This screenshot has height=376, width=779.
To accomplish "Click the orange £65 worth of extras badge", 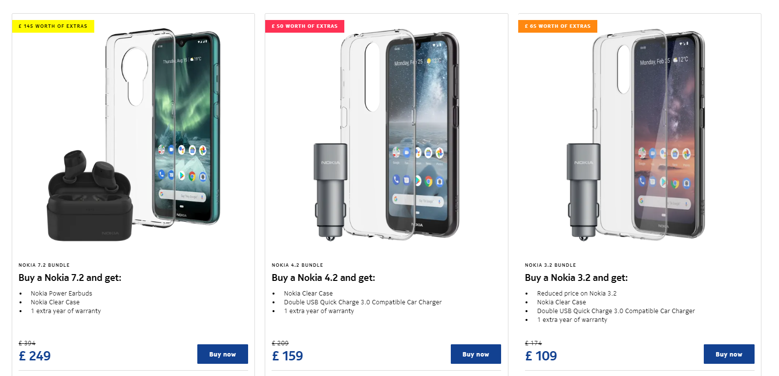I will (x=557, y=26).
